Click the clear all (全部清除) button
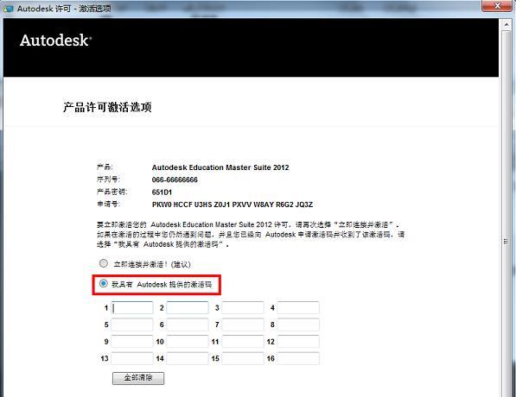516x397 pixels. tap(138, 378)
